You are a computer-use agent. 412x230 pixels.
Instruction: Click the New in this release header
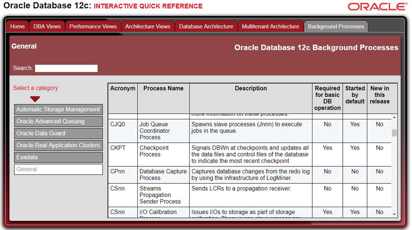pyautogui.click(x=380, y=98)
